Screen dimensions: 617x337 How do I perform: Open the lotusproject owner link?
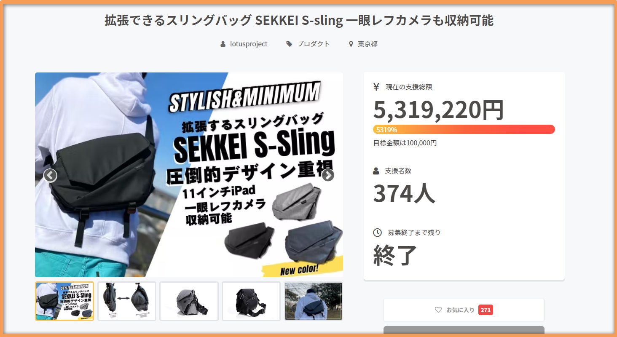click(249, 44)
